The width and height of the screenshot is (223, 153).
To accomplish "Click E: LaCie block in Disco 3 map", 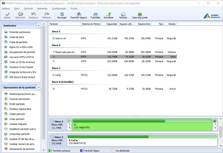I will coord(143,140).
